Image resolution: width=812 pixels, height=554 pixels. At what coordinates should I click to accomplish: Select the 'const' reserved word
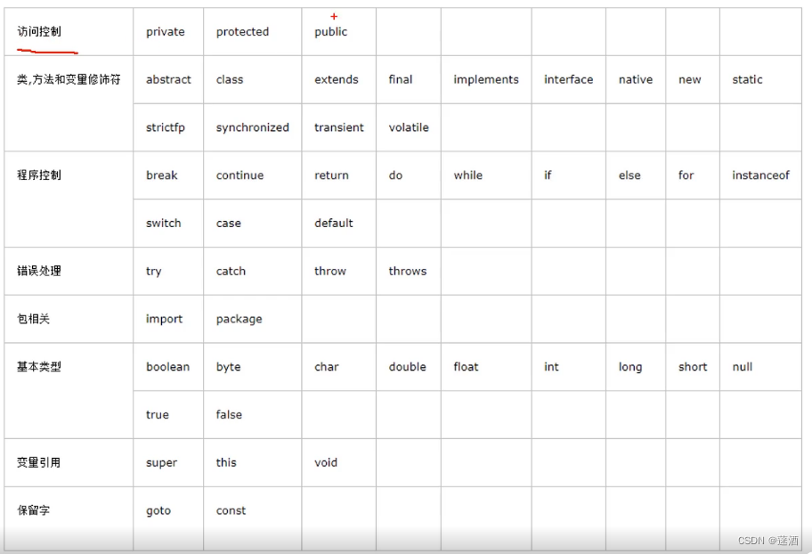(231, 510)
